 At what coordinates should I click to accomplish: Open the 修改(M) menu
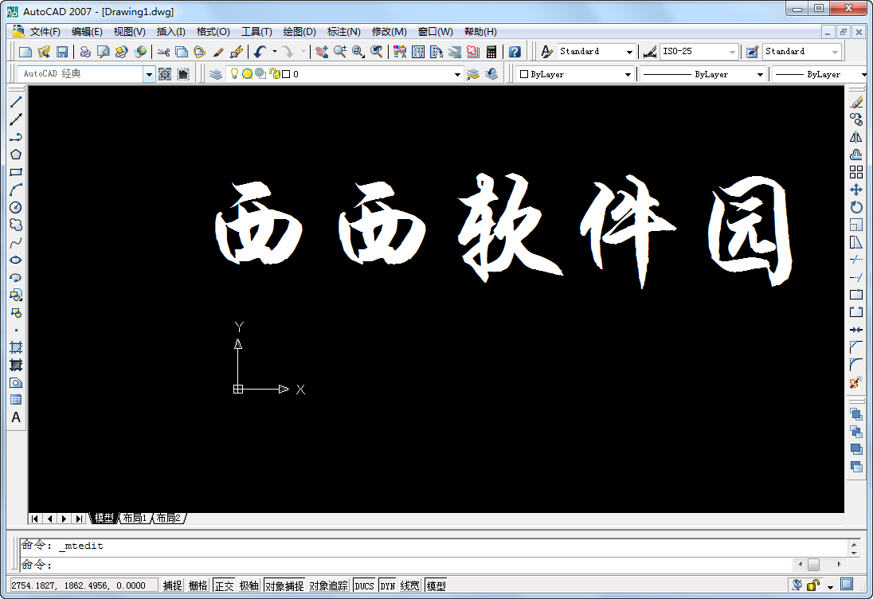390,32
